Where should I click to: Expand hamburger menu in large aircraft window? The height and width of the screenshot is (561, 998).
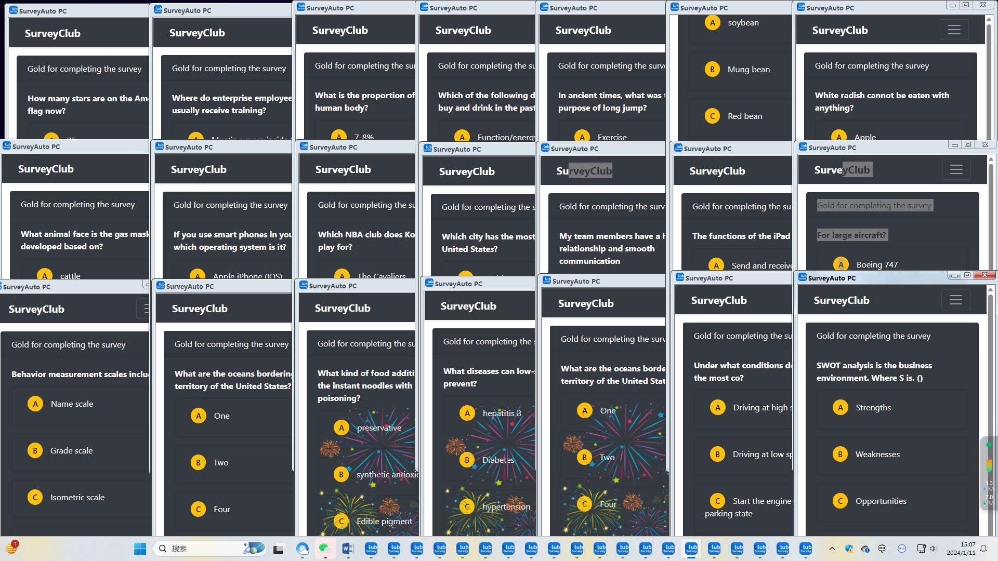[x=956, y=170]
